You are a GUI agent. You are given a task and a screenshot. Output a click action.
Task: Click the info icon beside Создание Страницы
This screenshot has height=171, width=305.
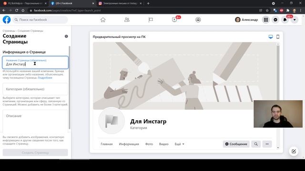[66, 36]
